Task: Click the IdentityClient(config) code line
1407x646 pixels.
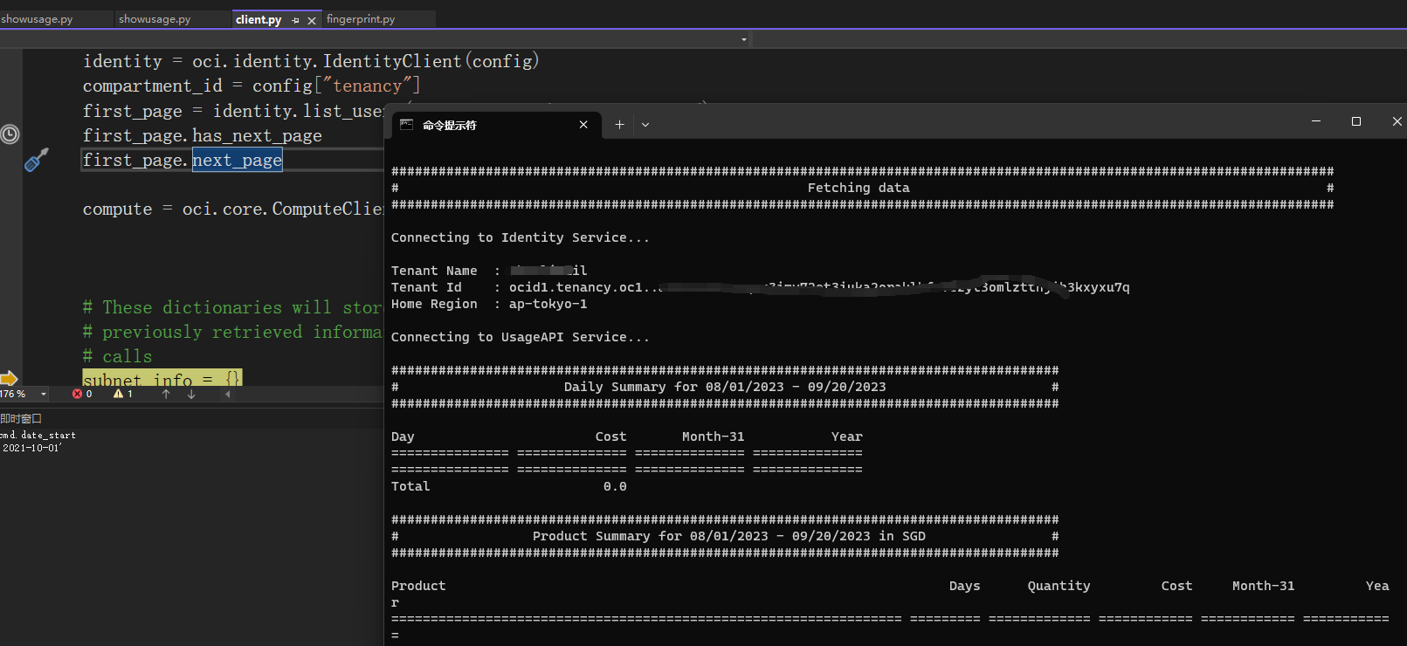Action: tap(311, 61)
